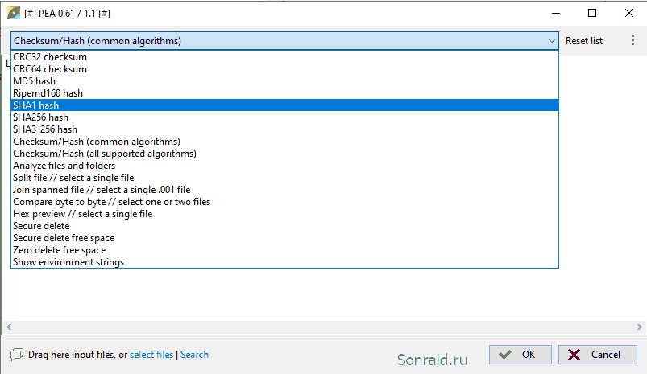Pick Show environment strings entry
The height and width of the screenshot is (374, 647).
click(x=284, y=262)
